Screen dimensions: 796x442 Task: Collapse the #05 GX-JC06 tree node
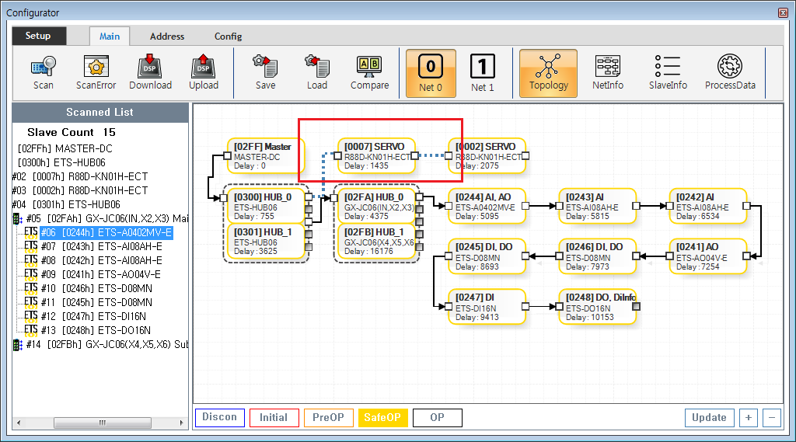coord(17,218)
